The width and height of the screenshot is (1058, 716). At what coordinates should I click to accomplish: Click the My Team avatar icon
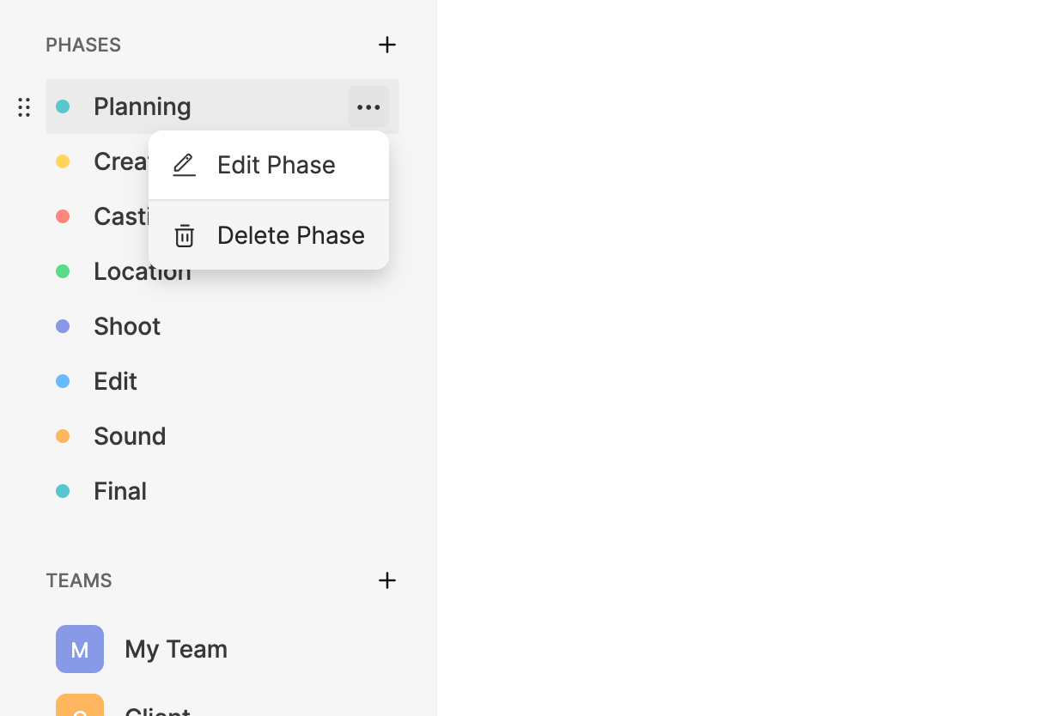(80, 649)
